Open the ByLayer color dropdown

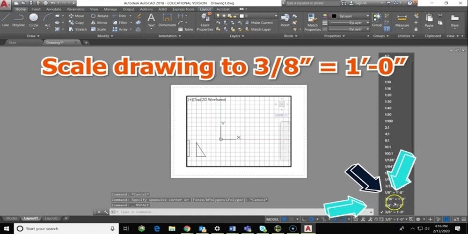pos(353,16)
